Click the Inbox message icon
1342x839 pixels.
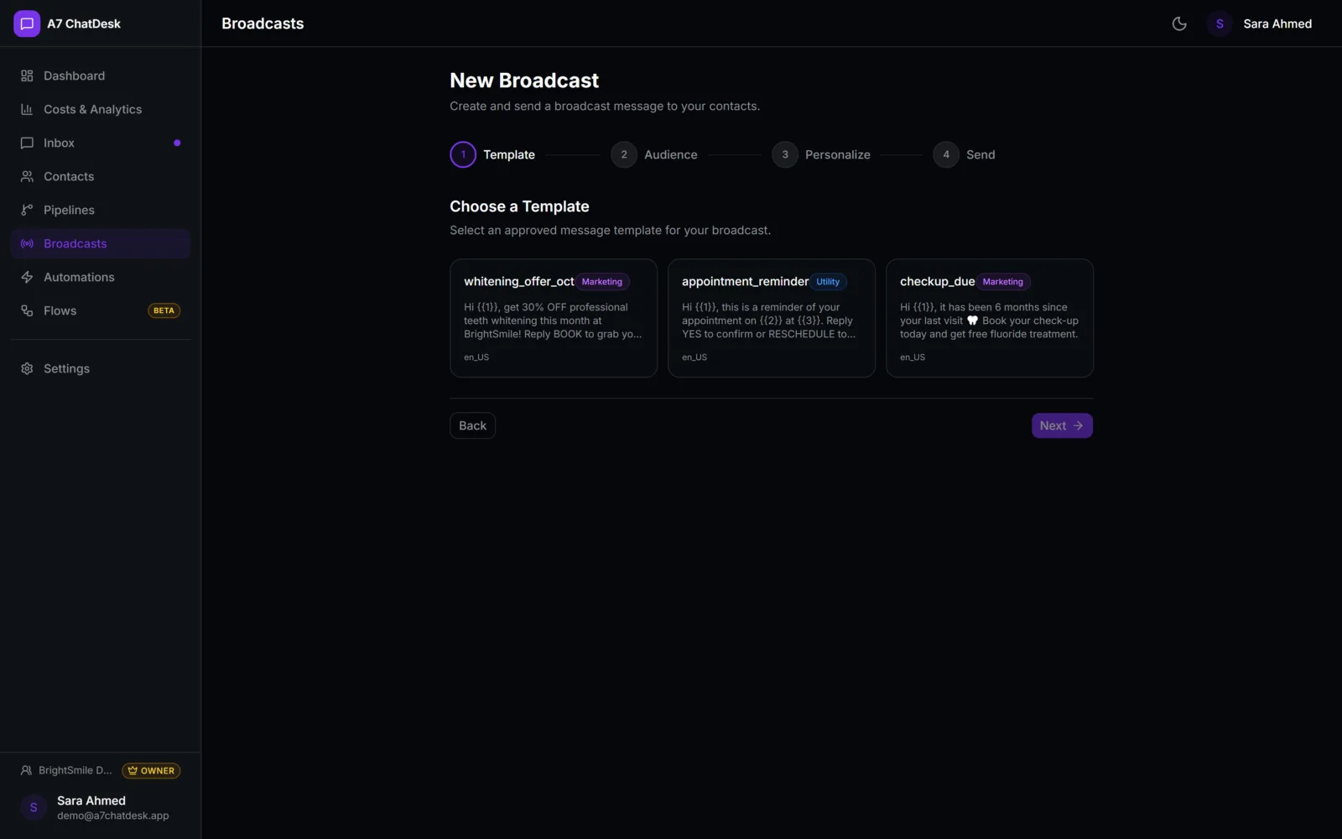click(x=27, y=143)
